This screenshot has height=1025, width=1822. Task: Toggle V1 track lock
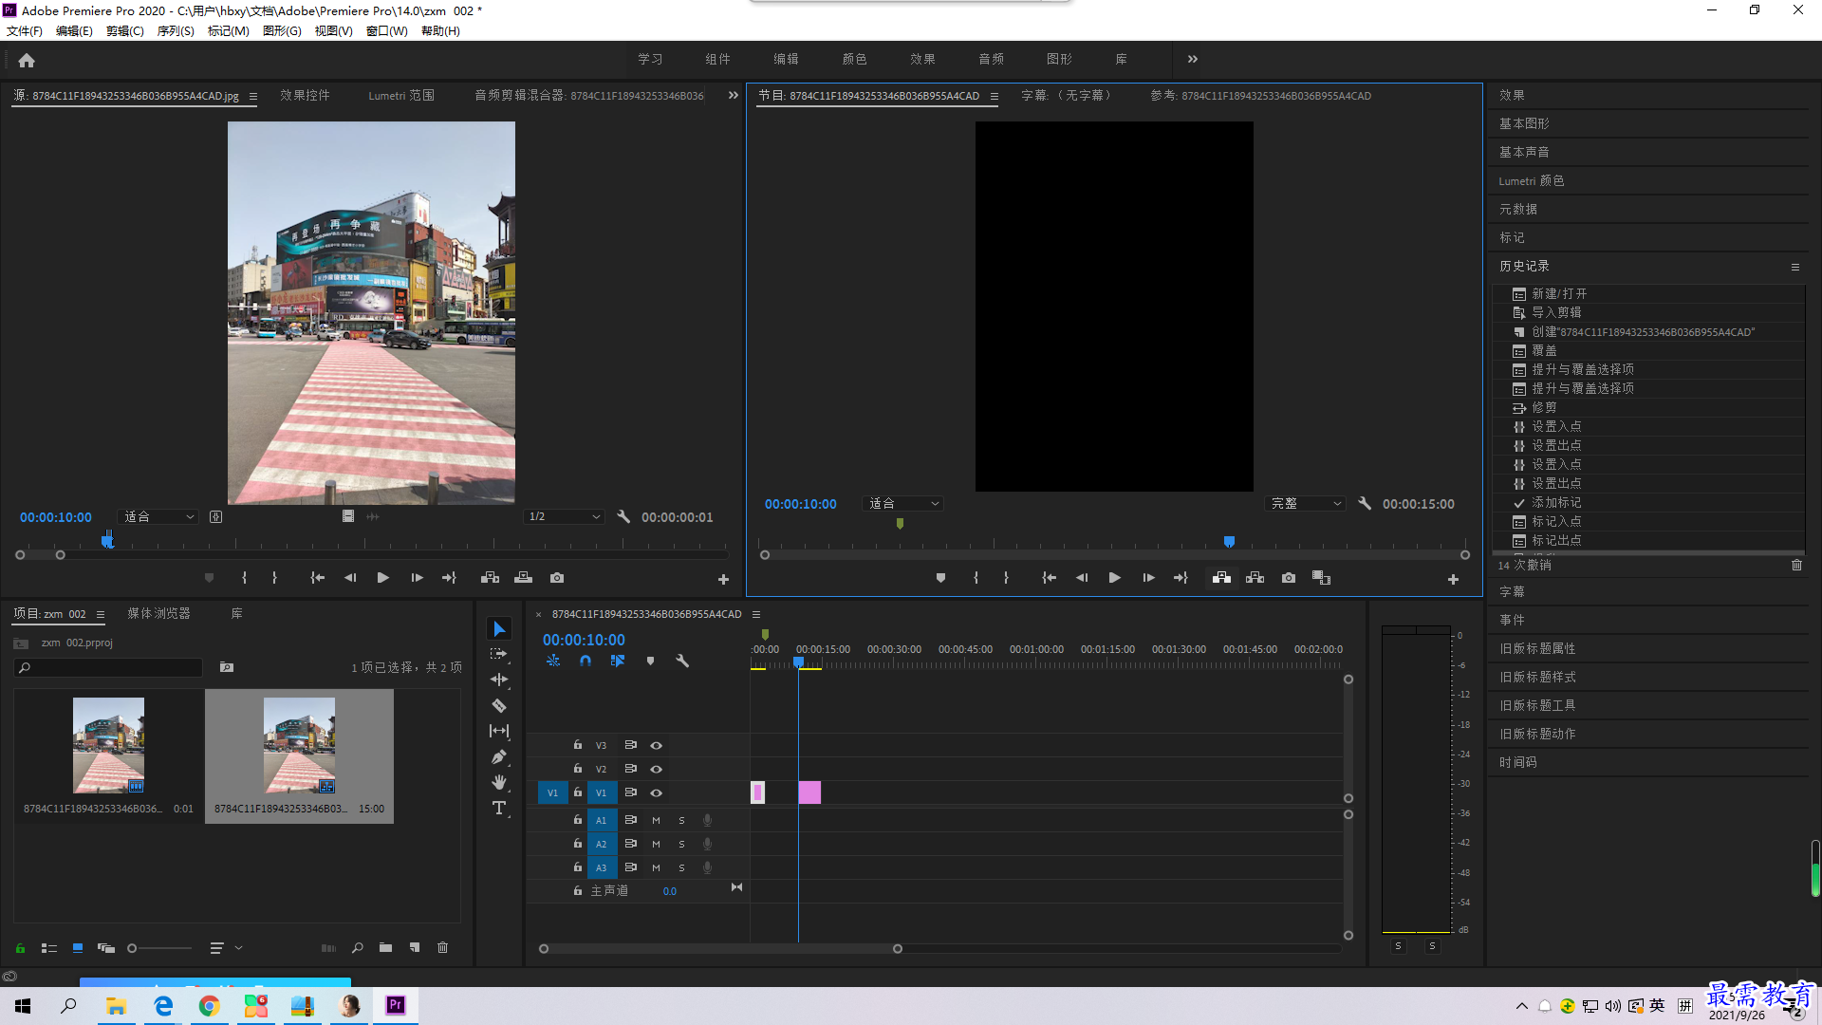tap(577, 792)
